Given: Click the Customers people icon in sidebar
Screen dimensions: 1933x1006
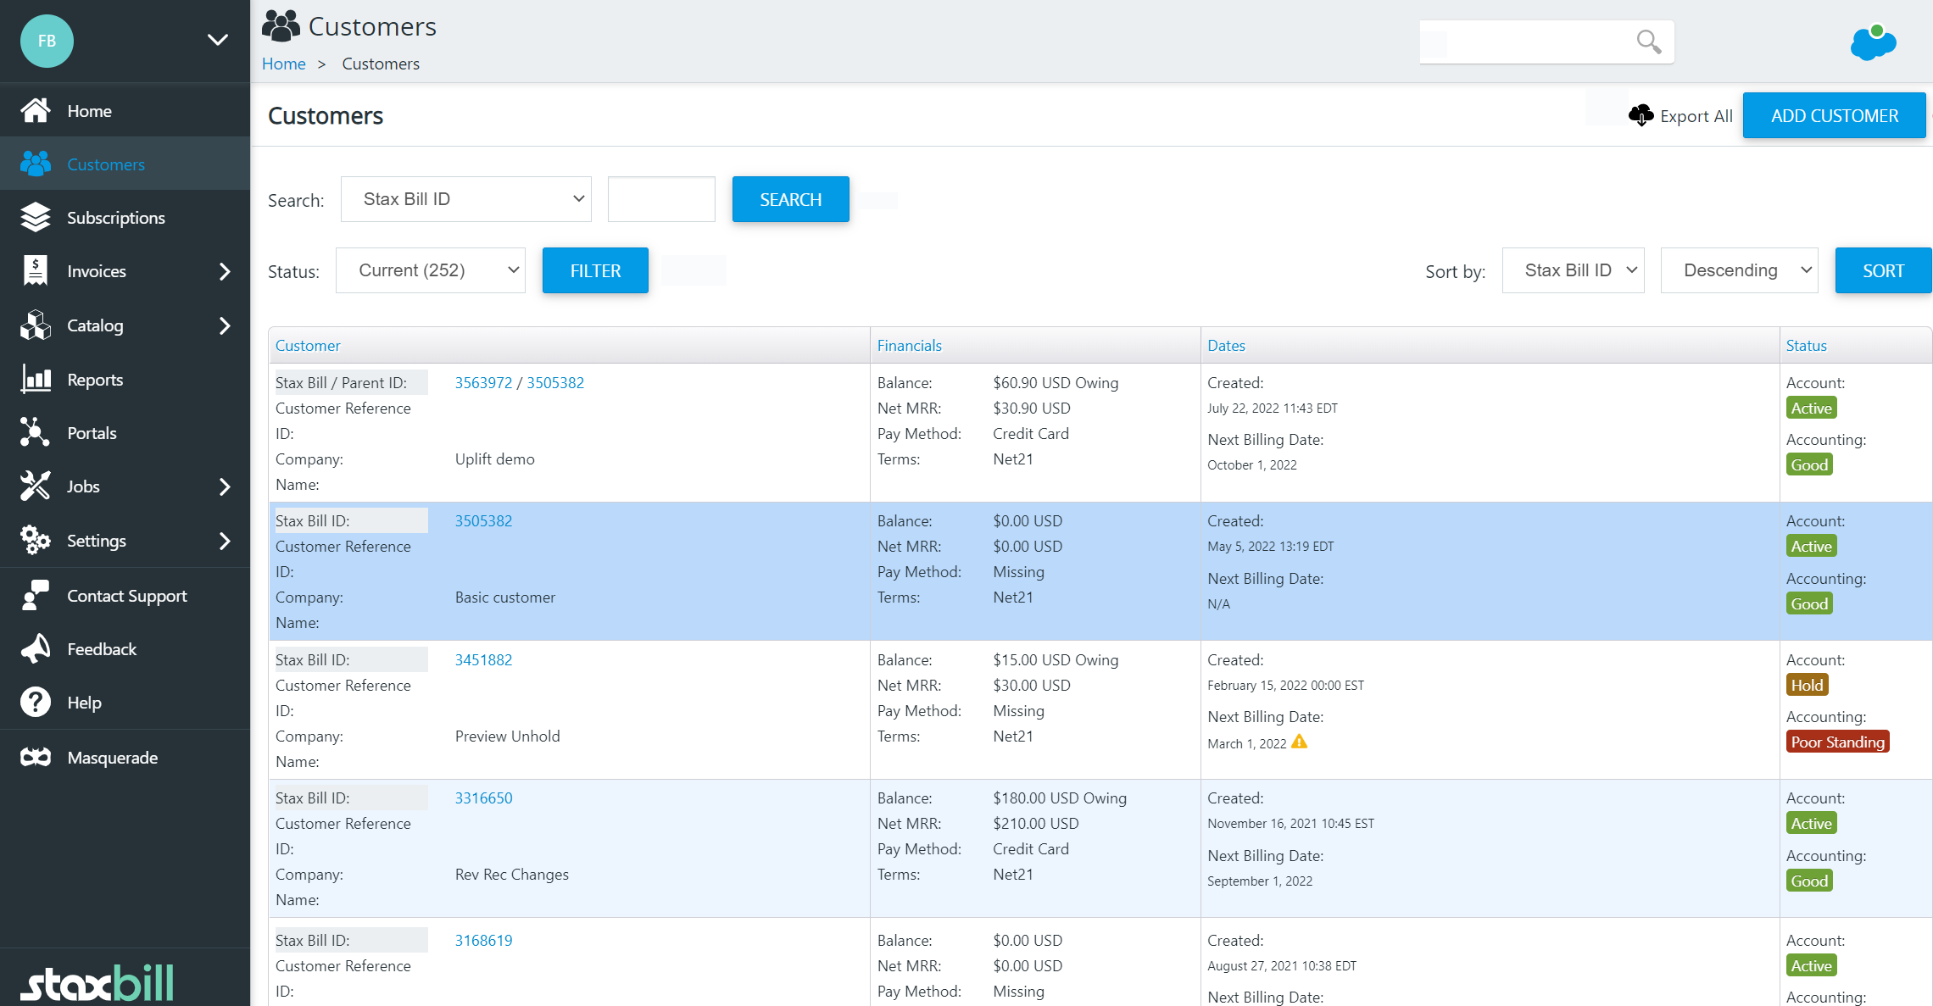Looking at the screenshot, I should tap(36, 164).
